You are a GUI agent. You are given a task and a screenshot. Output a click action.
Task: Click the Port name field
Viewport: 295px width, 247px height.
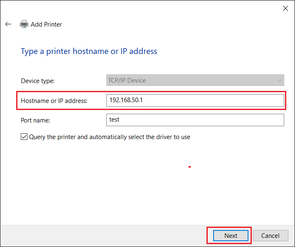195,120
